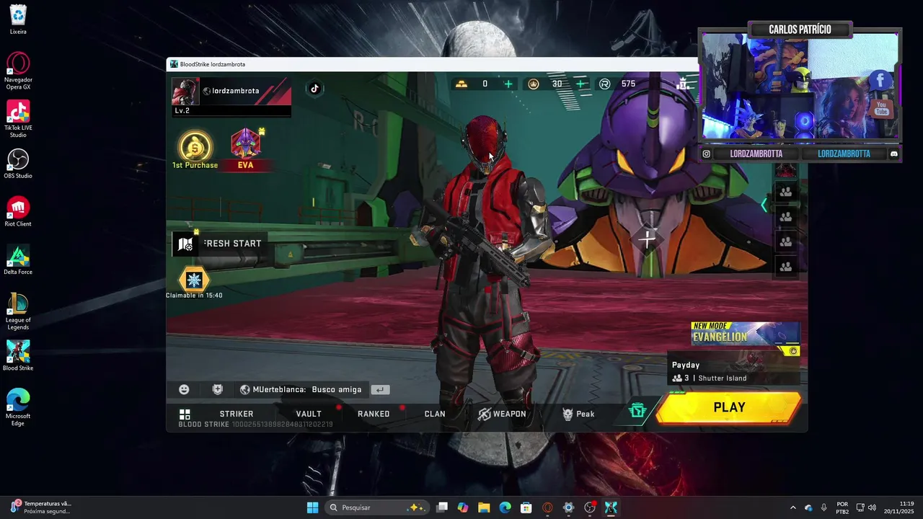923x519 pixels.
Task: Open the taskbar volume control
Action: coord(872,507)
